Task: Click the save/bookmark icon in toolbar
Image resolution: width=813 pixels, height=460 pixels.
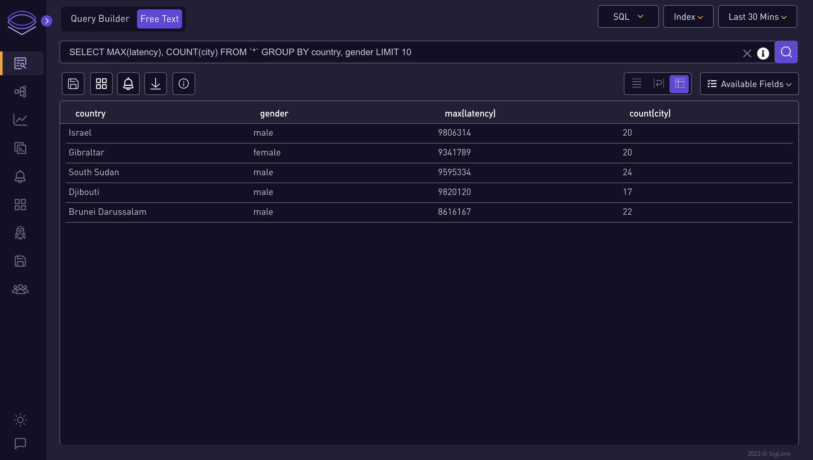Action: click(x=73, y=84)
